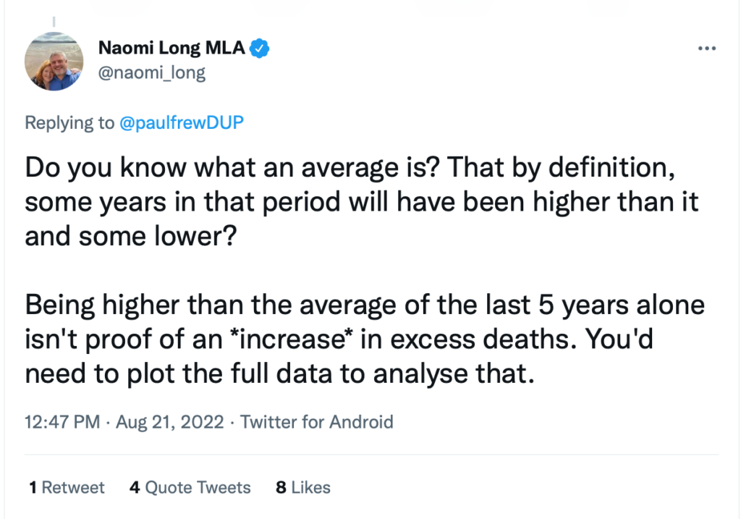Screen dimensions: 741x519
Task: Click the tweet's first paragraph about averages
Action: tap(362, 202)
